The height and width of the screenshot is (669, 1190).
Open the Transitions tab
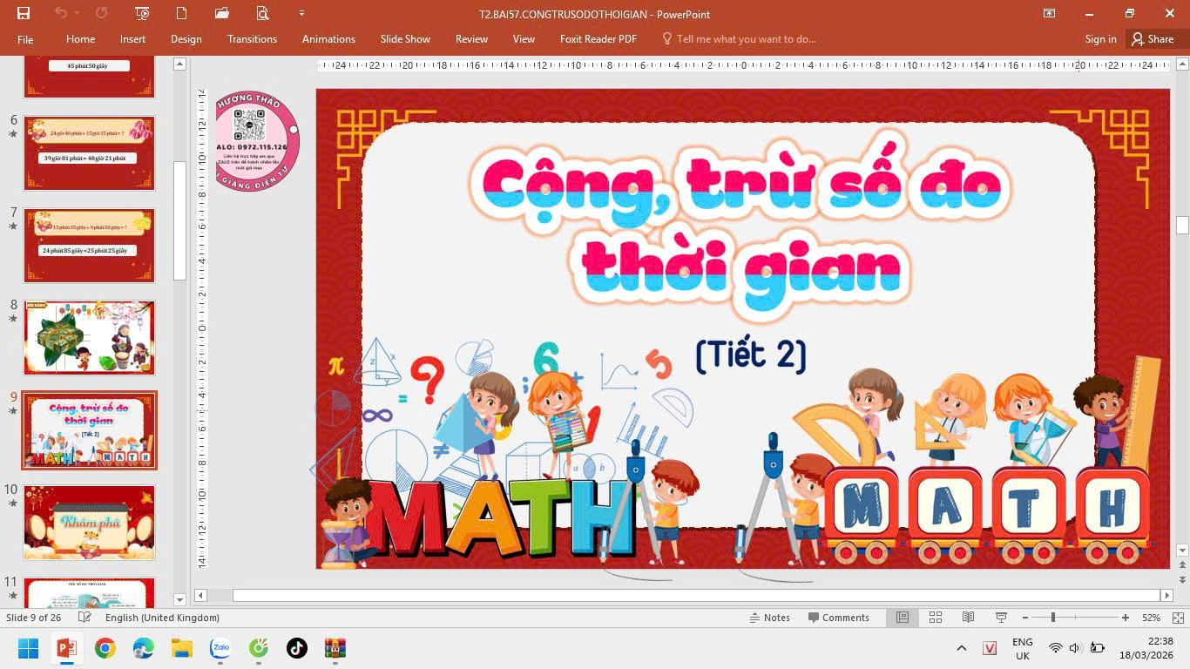tap(252, 39)
